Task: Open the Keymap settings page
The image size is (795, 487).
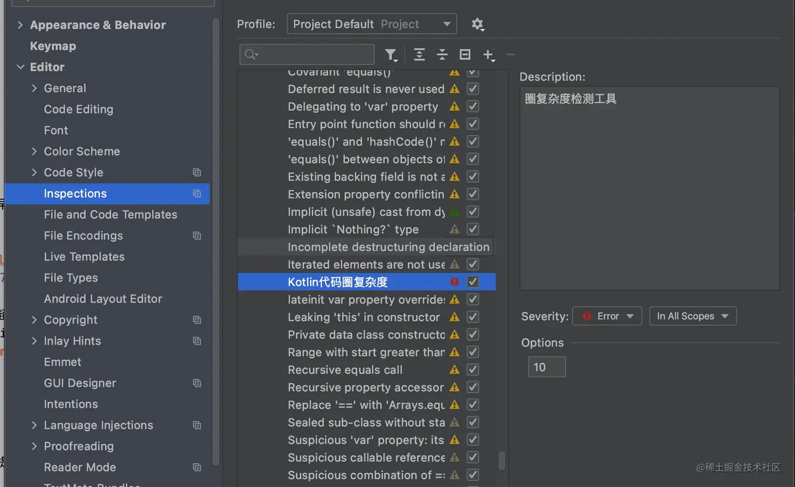Action: 53,46
